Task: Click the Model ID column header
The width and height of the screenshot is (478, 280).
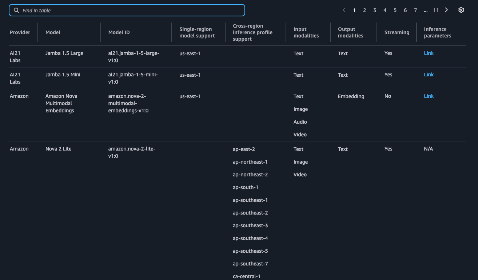Action: click(119, 32)
